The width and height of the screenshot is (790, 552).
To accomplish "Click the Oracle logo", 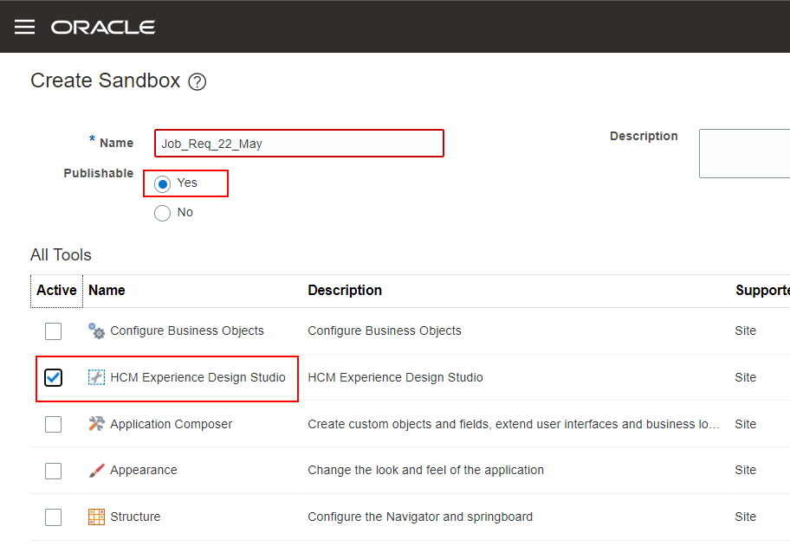I will click(x=103, y=27).
